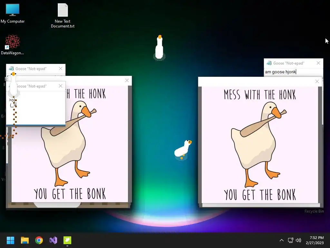The width and height of the screenshot is (330, 248).
Task: Open the DataWagon desktop shortcut
Action: (12, 45)
